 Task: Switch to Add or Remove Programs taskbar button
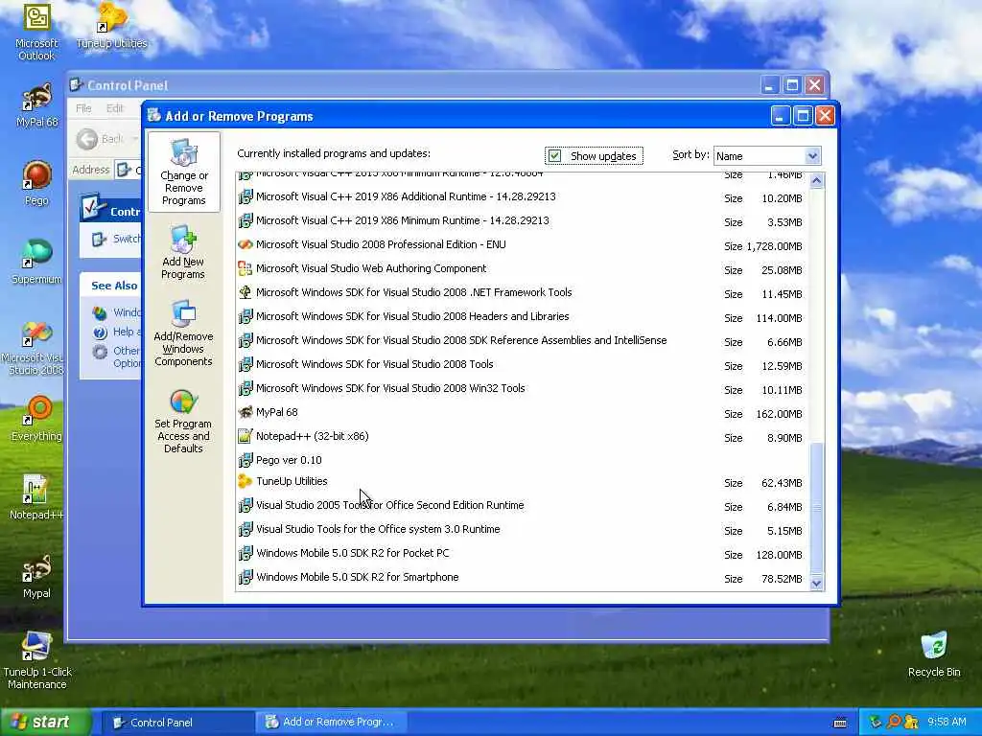coord(333,723)
